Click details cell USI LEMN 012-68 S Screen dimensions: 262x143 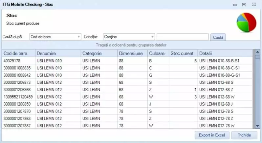click(x=225, y=82)
